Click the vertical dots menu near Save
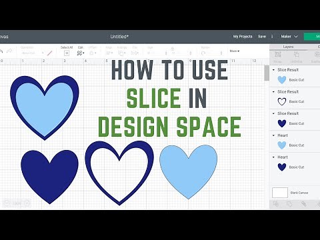320x240 pixels. click(x=272, y=37)
